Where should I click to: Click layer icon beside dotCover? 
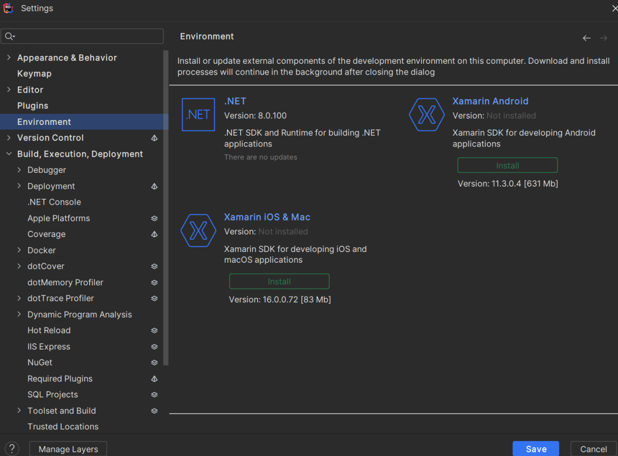pyautogui.click(x=154, y=266)
